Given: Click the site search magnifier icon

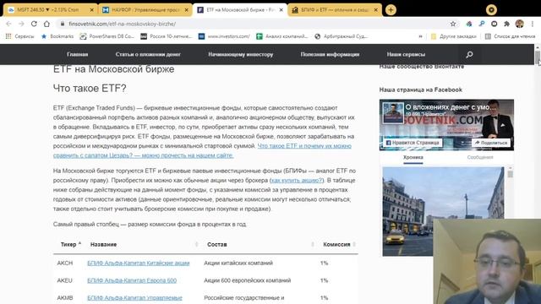Looking at the screenshot, I should (x=469, y=54).
